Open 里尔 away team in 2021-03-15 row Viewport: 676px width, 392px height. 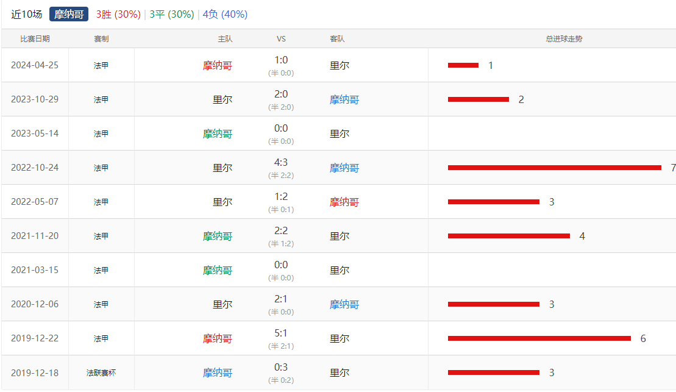(340, 270)
